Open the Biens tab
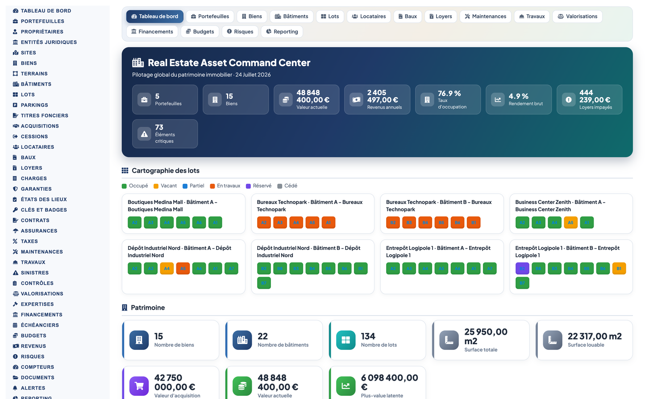Image resolution: width=645 pixels, height=399 pixels. click(252, 17)
